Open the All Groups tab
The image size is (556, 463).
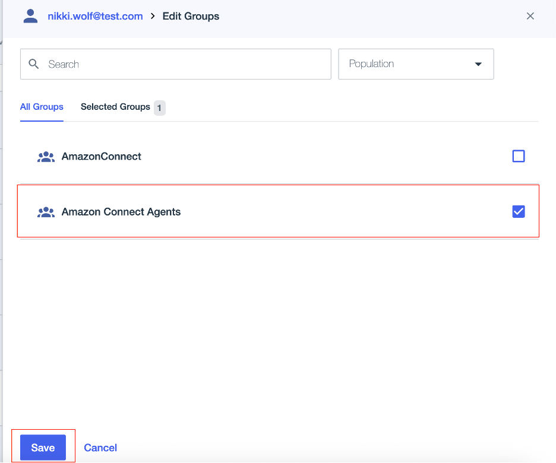[42, 107]
